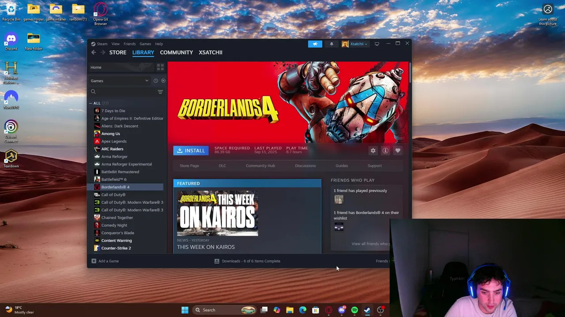
Task: Click the Downloads status icon
Action: (217, 261)
